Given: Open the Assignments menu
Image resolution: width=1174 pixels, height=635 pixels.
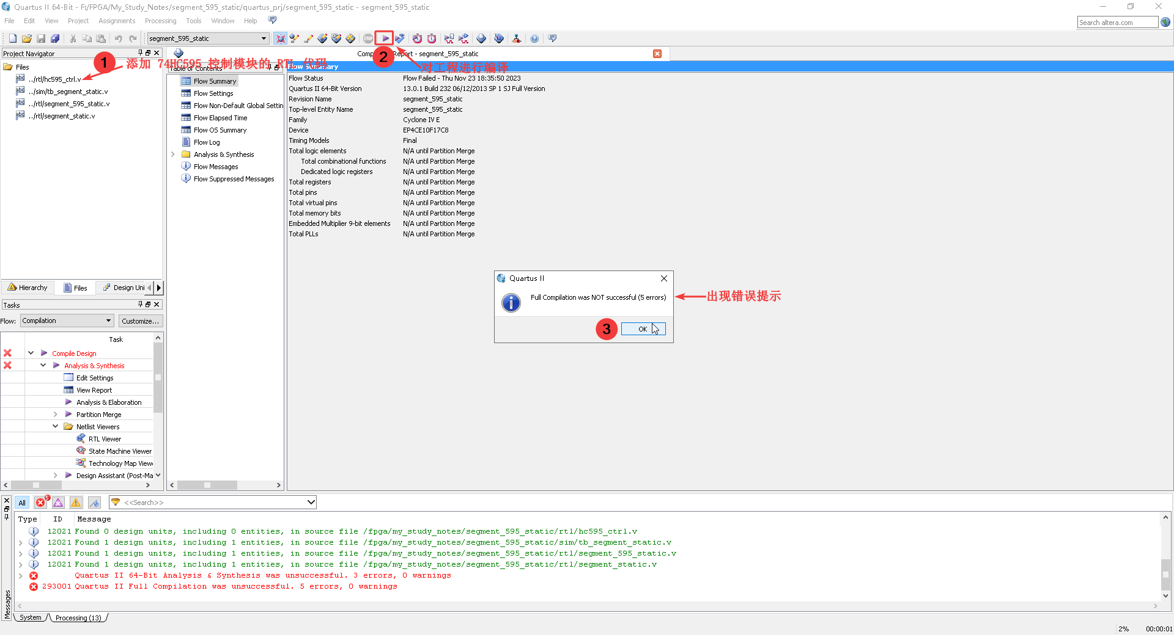Looking at the screenshot, I should tap(117, 21).
